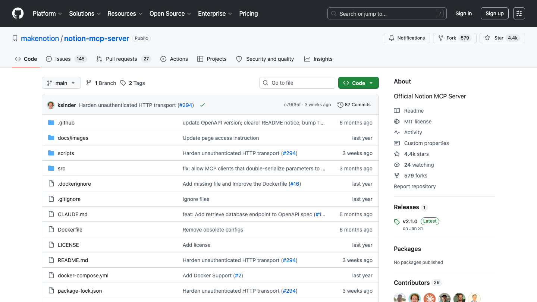Open the green Code dropdown button
Viewport: 537px width, 302px height.
coord(358,83)
